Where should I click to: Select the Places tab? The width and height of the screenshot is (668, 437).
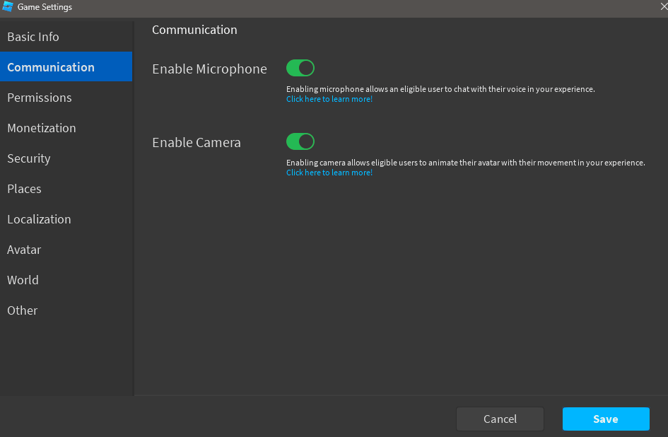pos(66,189)
